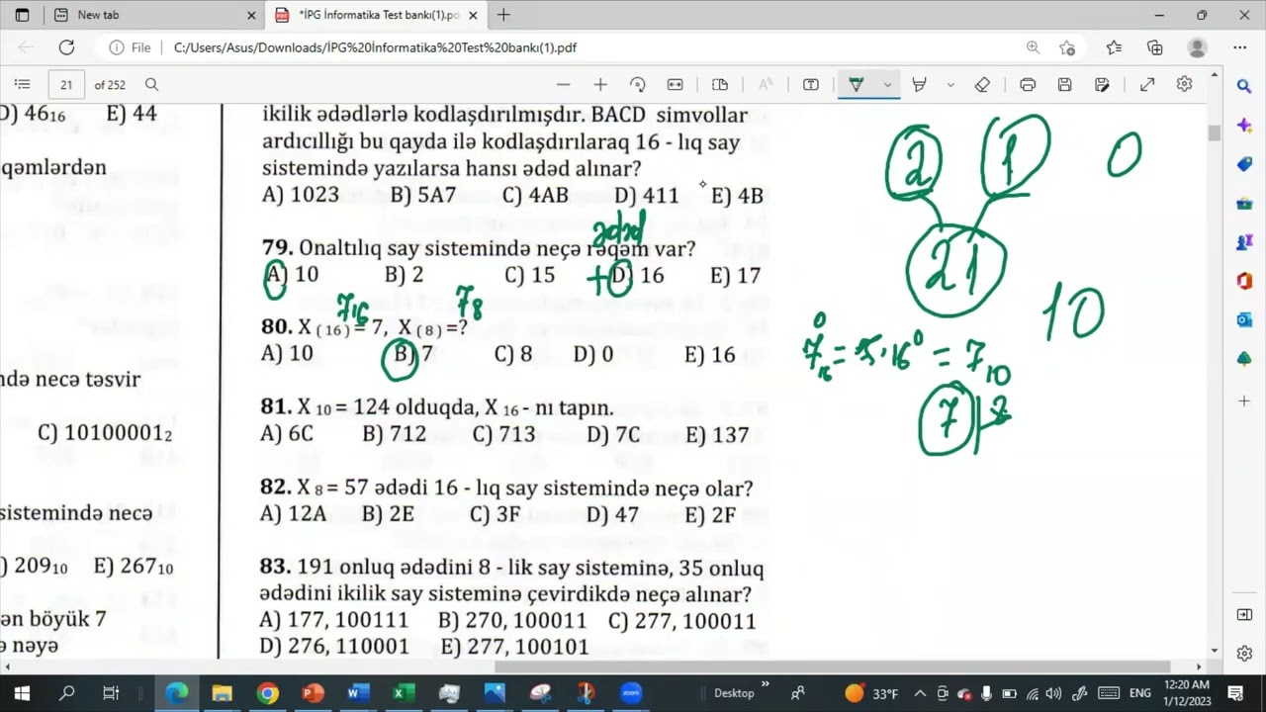Screen dimensions: 1266x712
Task: Print the PDF document
Action: (1028, 85)
